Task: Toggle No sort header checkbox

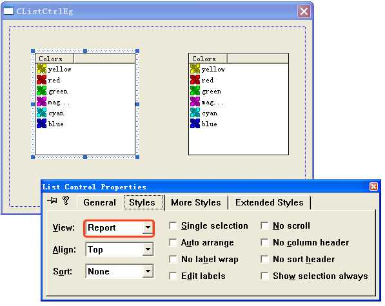Action: pos(264,259)
